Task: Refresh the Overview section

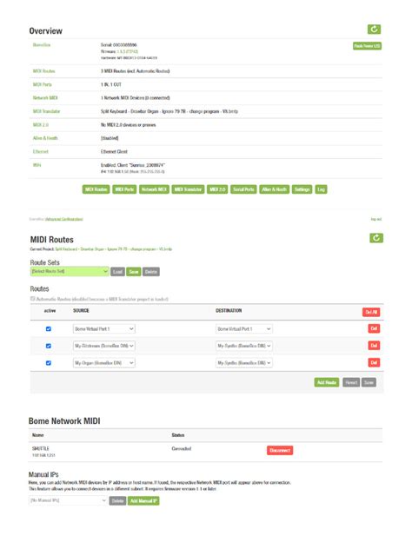Action: 374,30
